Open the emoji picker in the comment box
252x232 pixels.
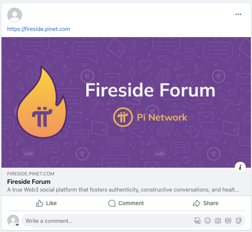click(208, 221)
